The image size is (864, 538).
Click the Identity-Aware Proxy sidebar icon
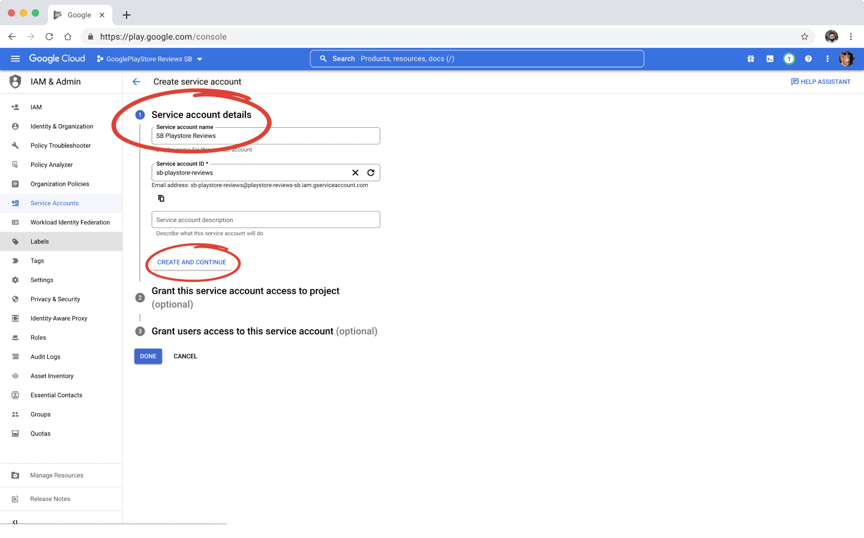[16, 318]
